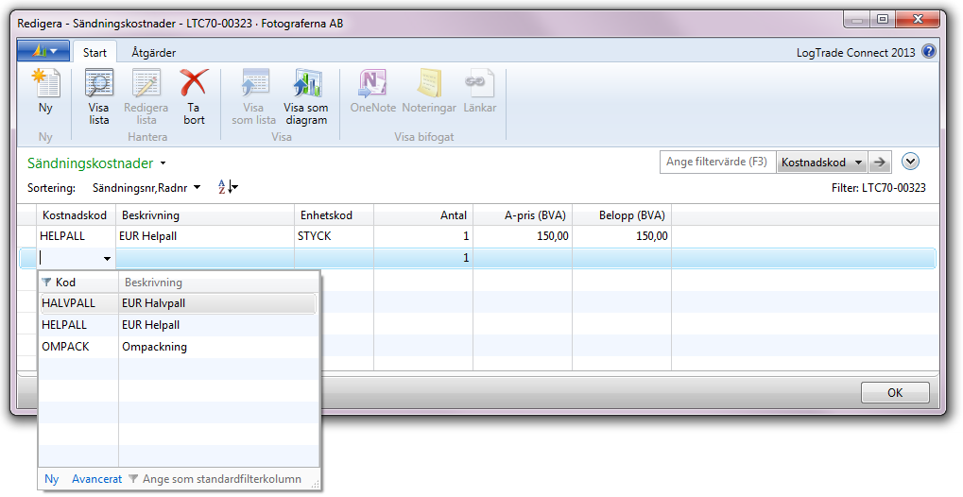Click the Redigera lista ribbon icon

click(146, 84)
